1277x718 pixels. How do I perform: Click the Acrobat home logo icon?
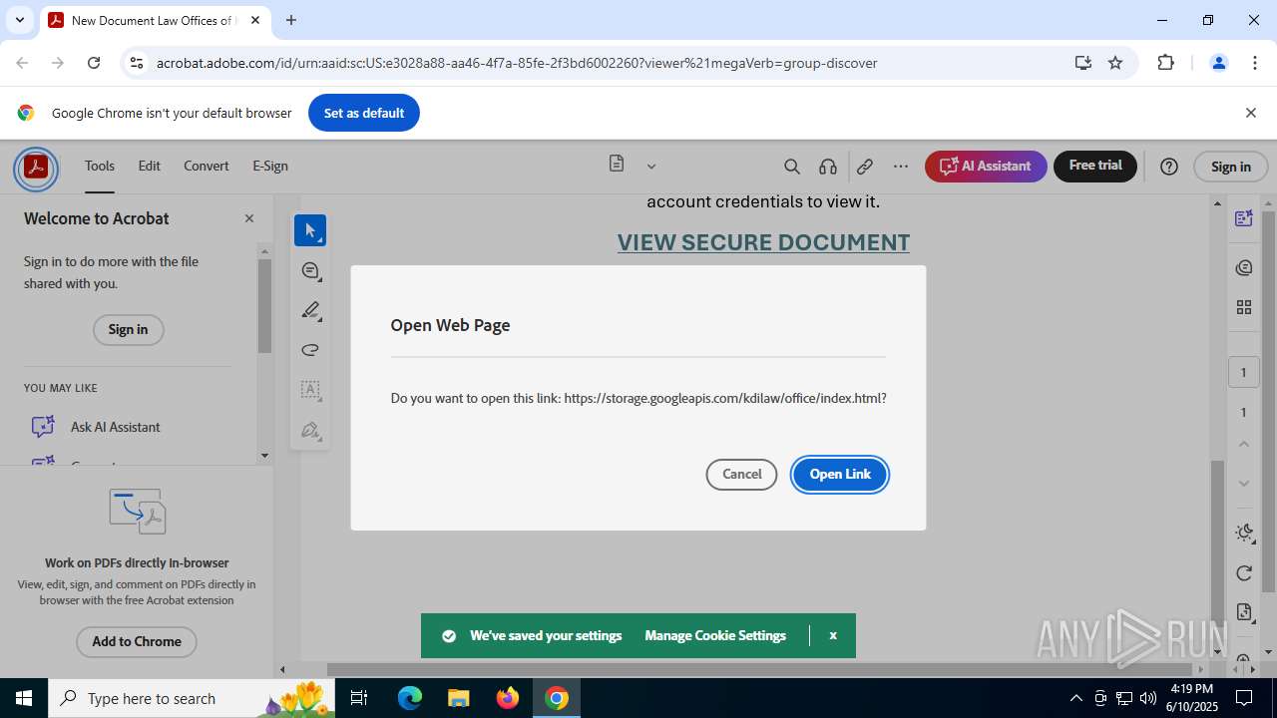36,167
